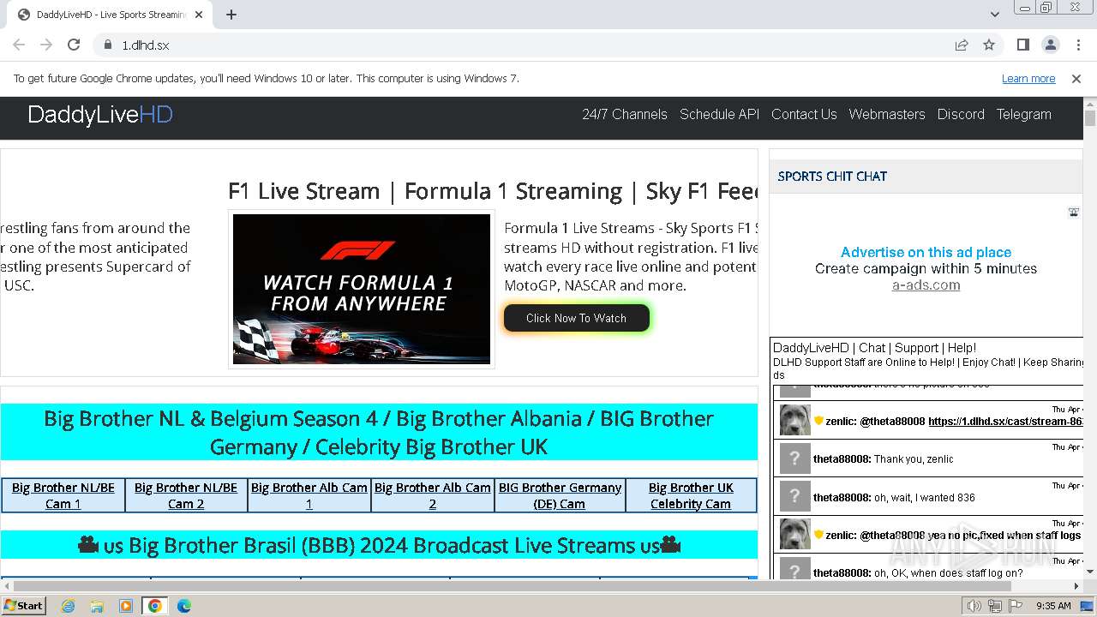Open the 24/7 Channels menu item

pos(625,114)
